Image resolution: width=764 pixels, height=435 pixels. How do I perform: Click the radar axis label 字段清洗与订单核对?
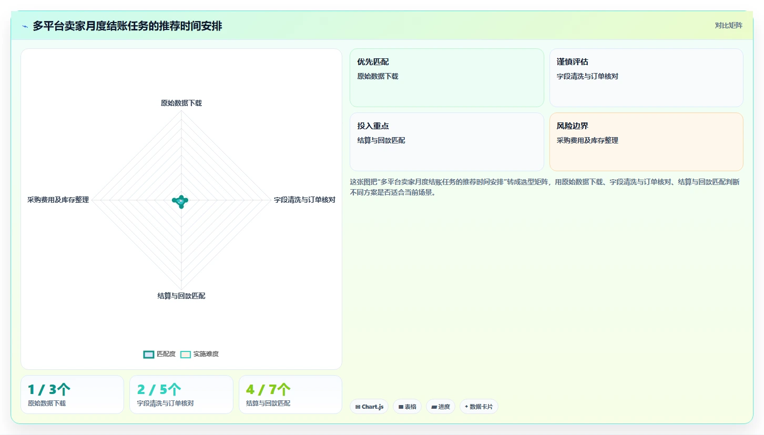pos(304,200)
